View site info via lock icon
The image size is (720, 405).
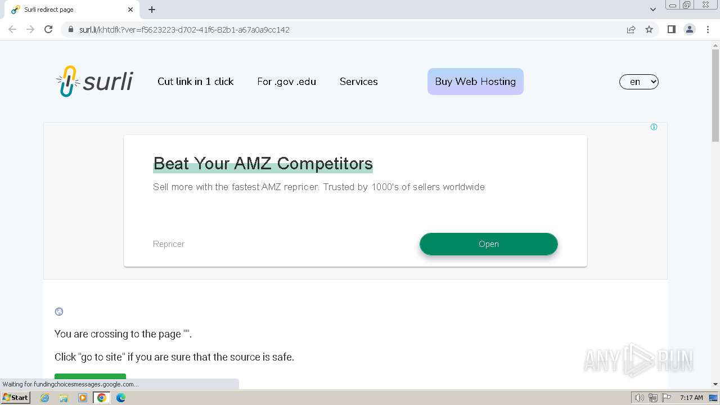[x=71, y=29]
